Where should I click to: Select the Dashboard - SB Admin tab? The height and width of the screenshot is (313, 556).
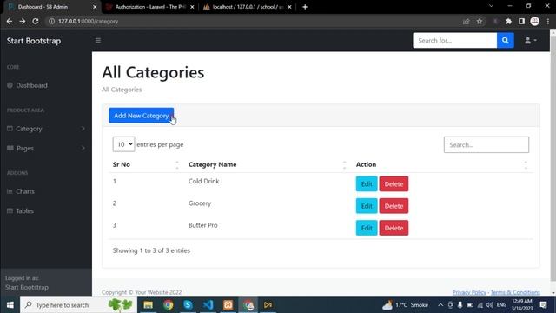(51, 7)
